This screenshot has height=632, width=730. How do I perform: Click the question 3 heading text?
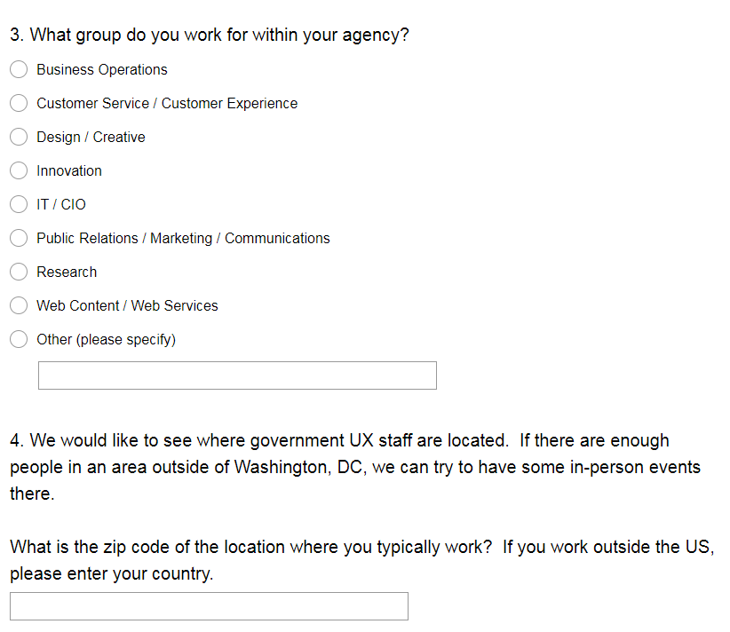point(210,36)
